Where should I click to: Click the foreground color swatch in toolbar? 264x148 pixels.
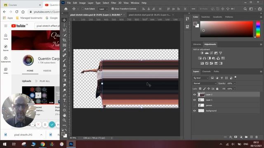point(63,134)
